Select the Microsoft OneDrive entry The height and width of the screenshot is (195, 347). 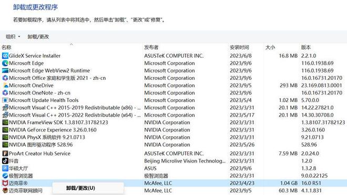(x=31, y=86)
